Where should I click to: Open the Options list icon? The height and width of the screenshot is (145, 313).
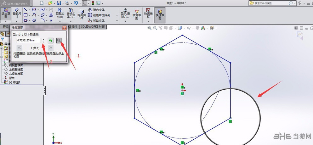(99, 3)
